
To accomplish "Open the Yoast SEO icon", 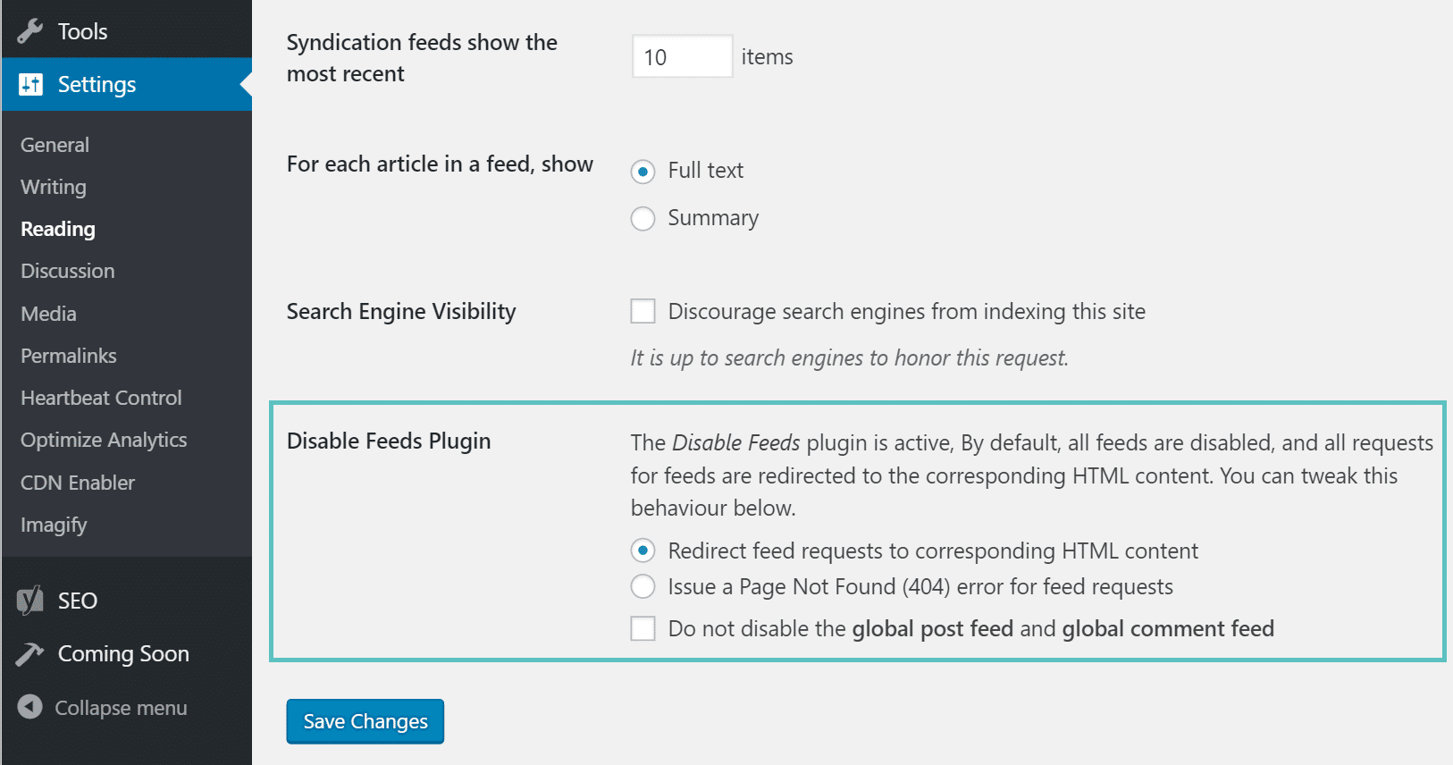I will pyautogui.click(x=29, y=601).
